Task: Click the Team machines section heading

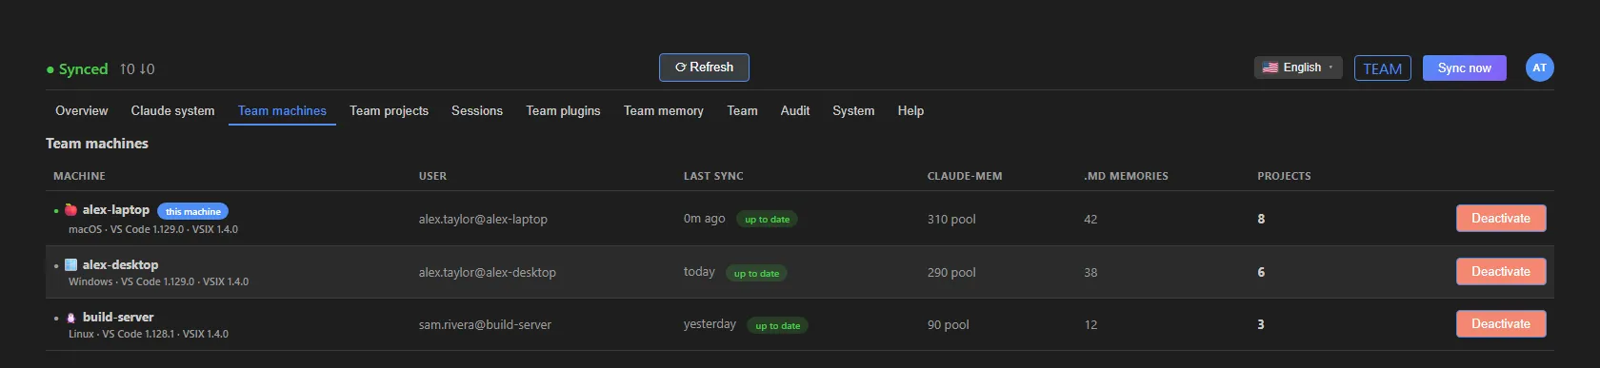Action: tap(97, 144)
